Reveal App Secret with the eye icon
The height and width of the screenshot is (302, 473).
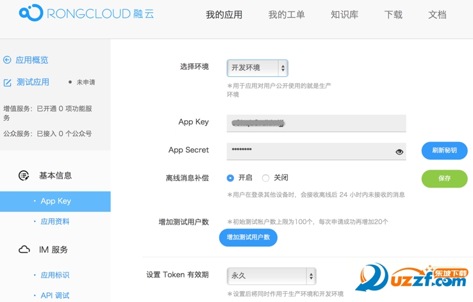[399, 152]
